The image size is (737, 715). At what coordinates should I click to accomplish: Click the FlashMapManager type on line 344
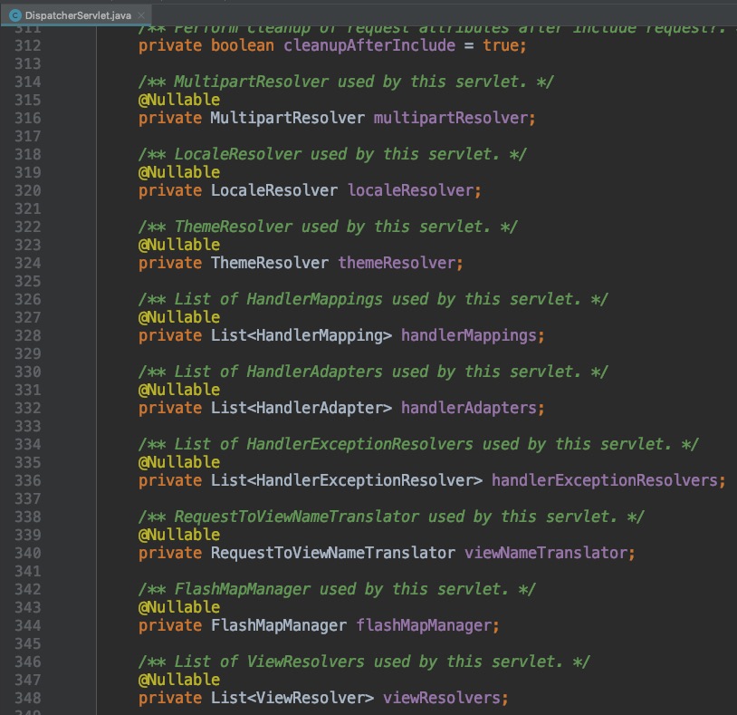[278, 625]
